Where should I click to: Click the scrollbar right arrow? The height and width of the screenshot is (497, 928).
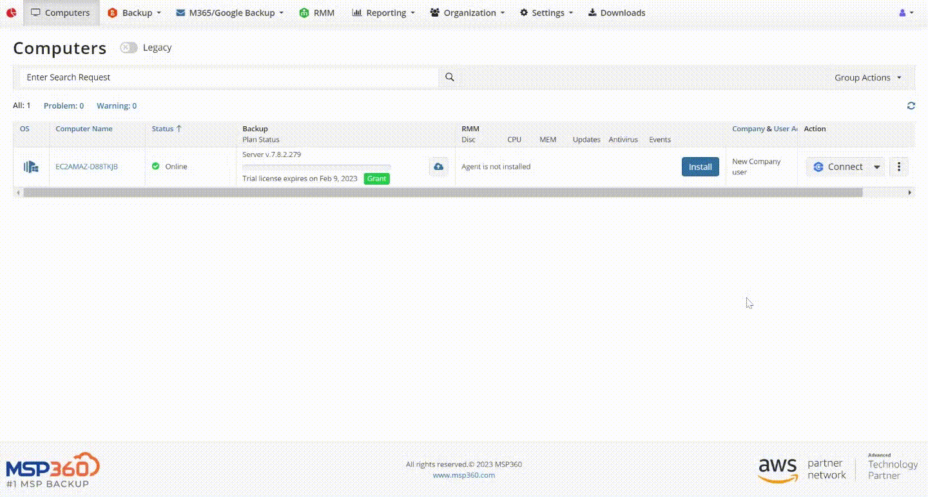[910, 192]
